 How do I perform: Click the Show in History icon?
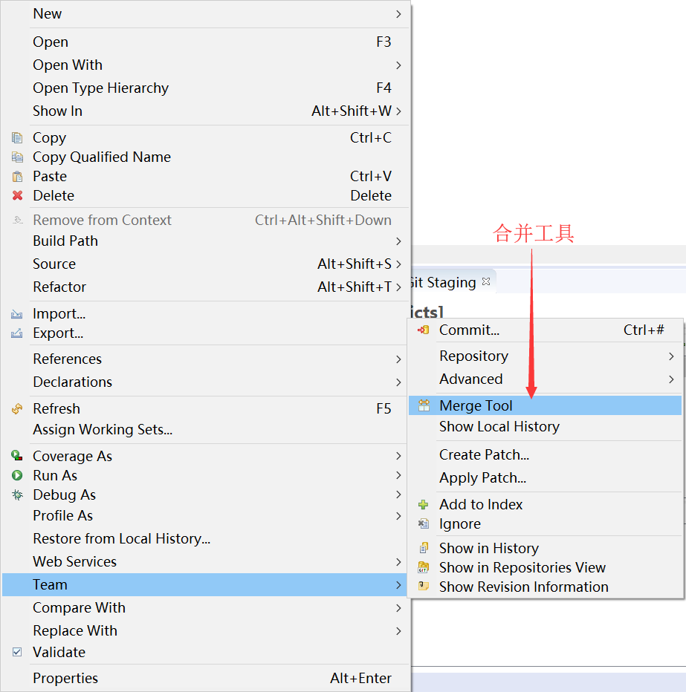tap(423, 548)
